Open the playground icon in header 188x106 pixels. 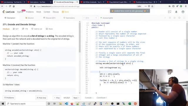click(170, 12)
